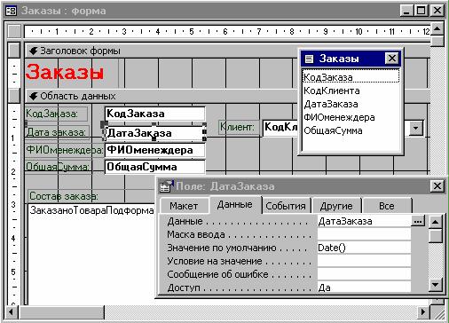The height and width of the screenshot is (323, 449).
Task: Click the form window icon in title bar
Action: (x=12, y=11)
